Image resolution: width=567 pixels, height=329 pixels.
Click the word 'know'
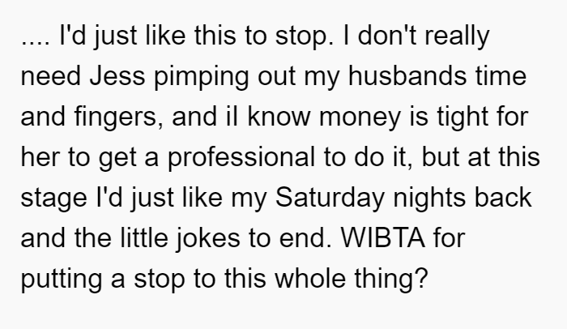(x=279, y=116)
